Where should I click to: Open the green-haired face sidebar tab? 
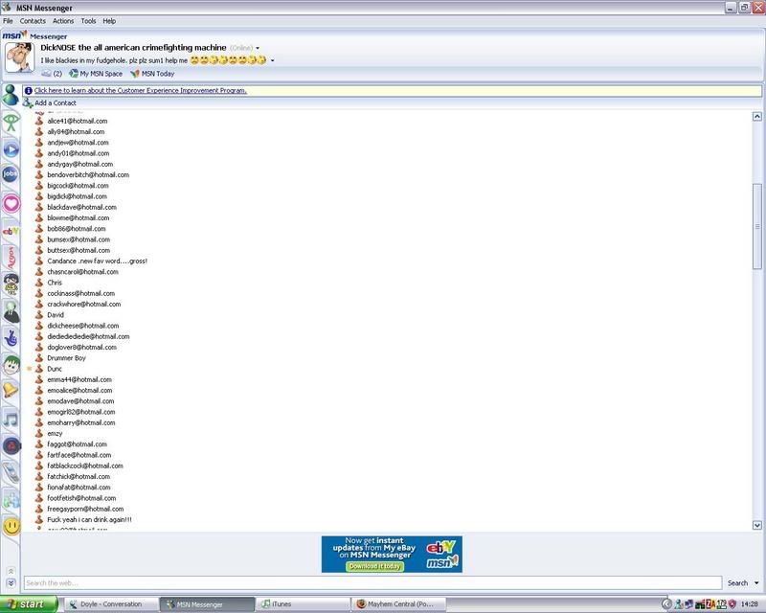coord(11,365)
